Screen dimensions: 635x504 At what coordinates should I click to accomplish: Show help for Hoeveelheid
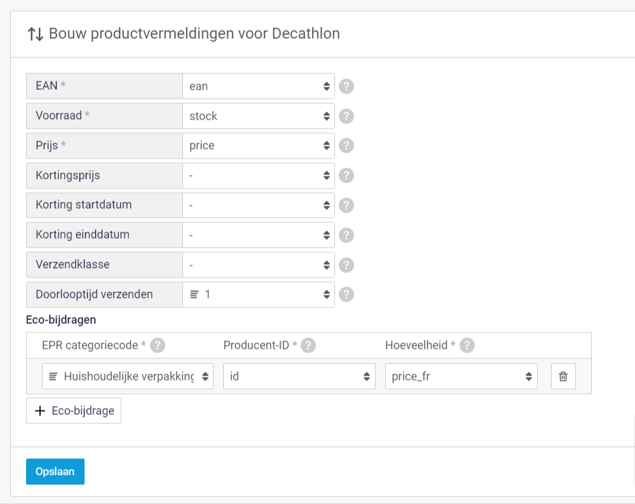coord(467,346)
